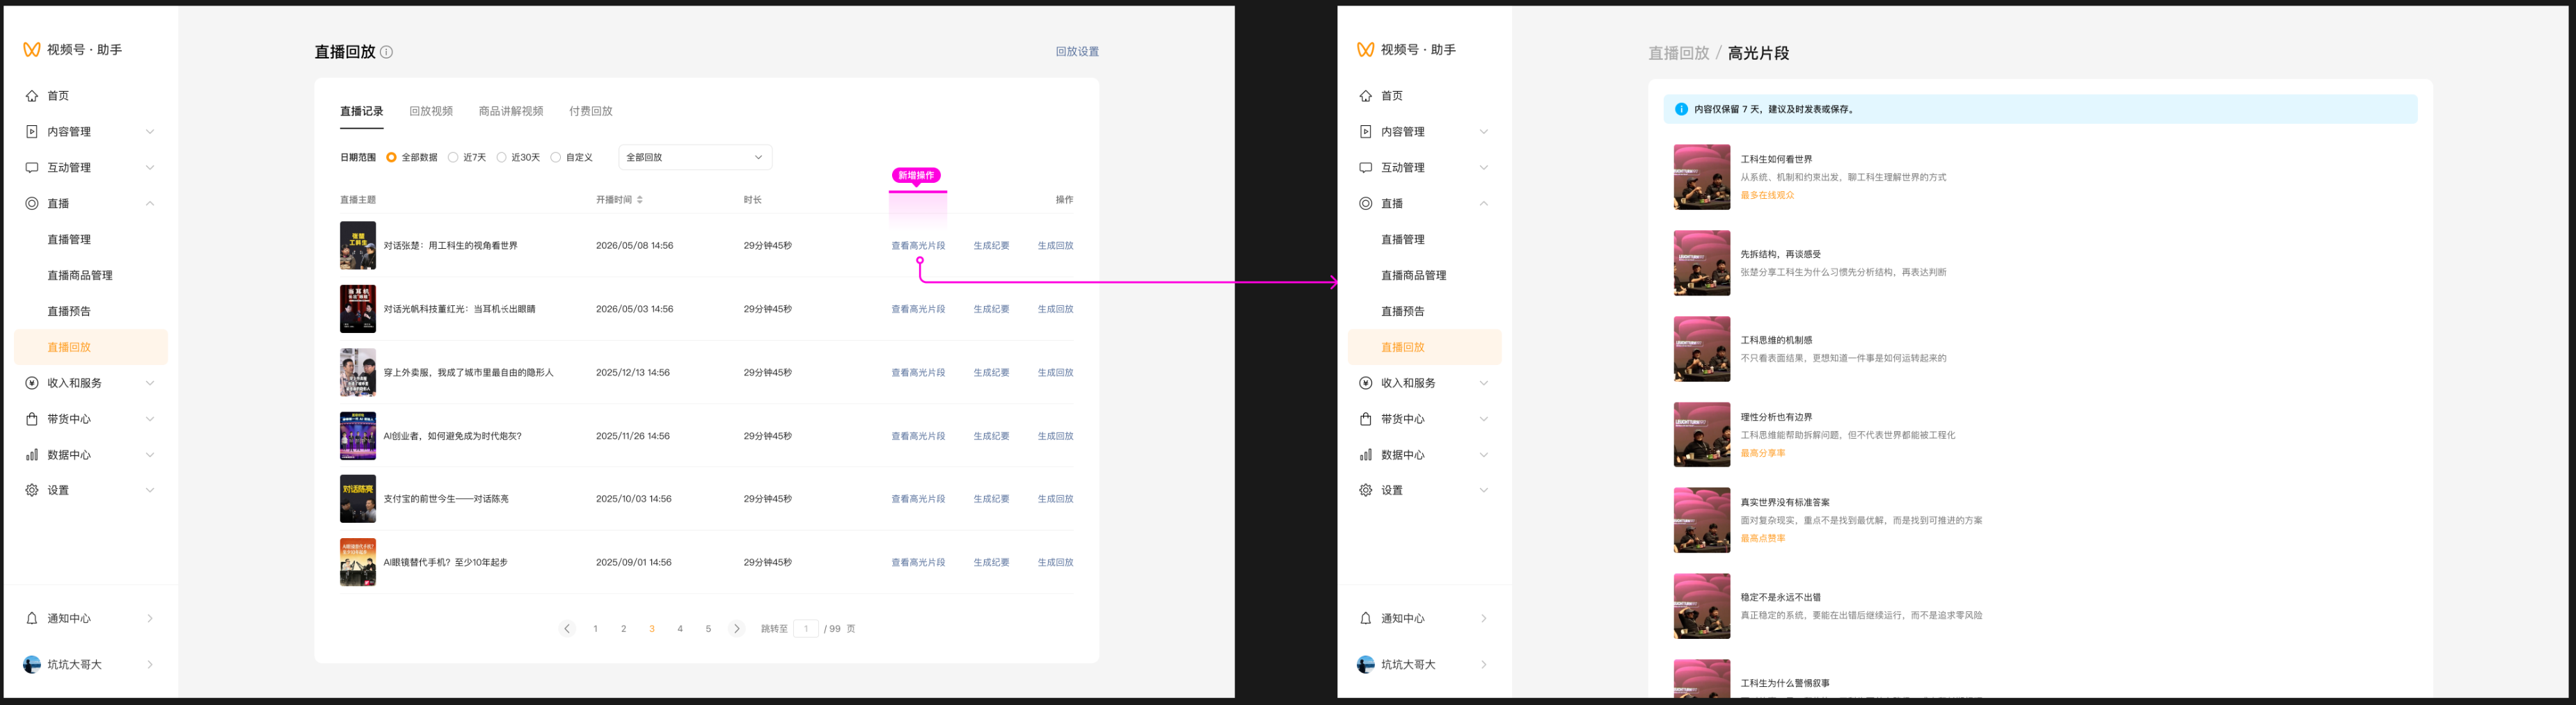Click the 跳转至 page number input
Viewport: 2576px width, 705px height.
806,629
